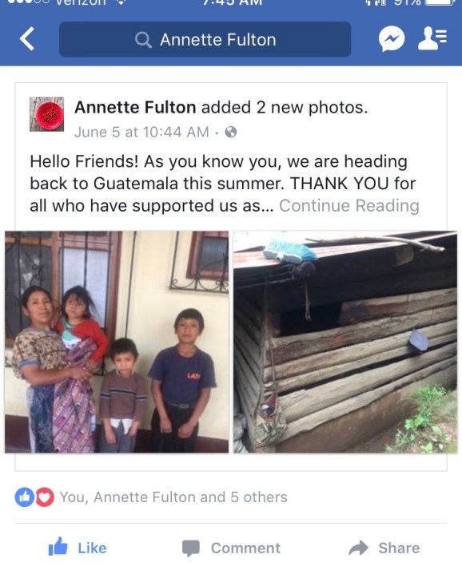Tap the globe public privacy icon
The image size is (462, 566).
(x=231, y=133)
